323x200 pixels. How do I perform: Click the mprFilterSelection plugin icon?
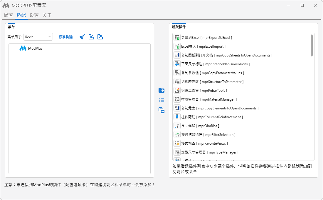click(177, 135)
